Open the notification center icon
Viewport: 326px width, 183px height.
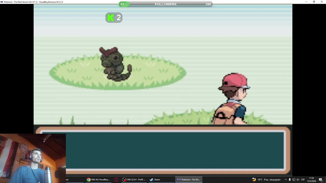click(321, 180)
